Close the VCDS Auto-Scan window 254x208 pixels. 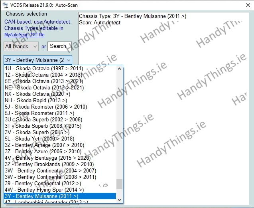click(x=248, y=5)
